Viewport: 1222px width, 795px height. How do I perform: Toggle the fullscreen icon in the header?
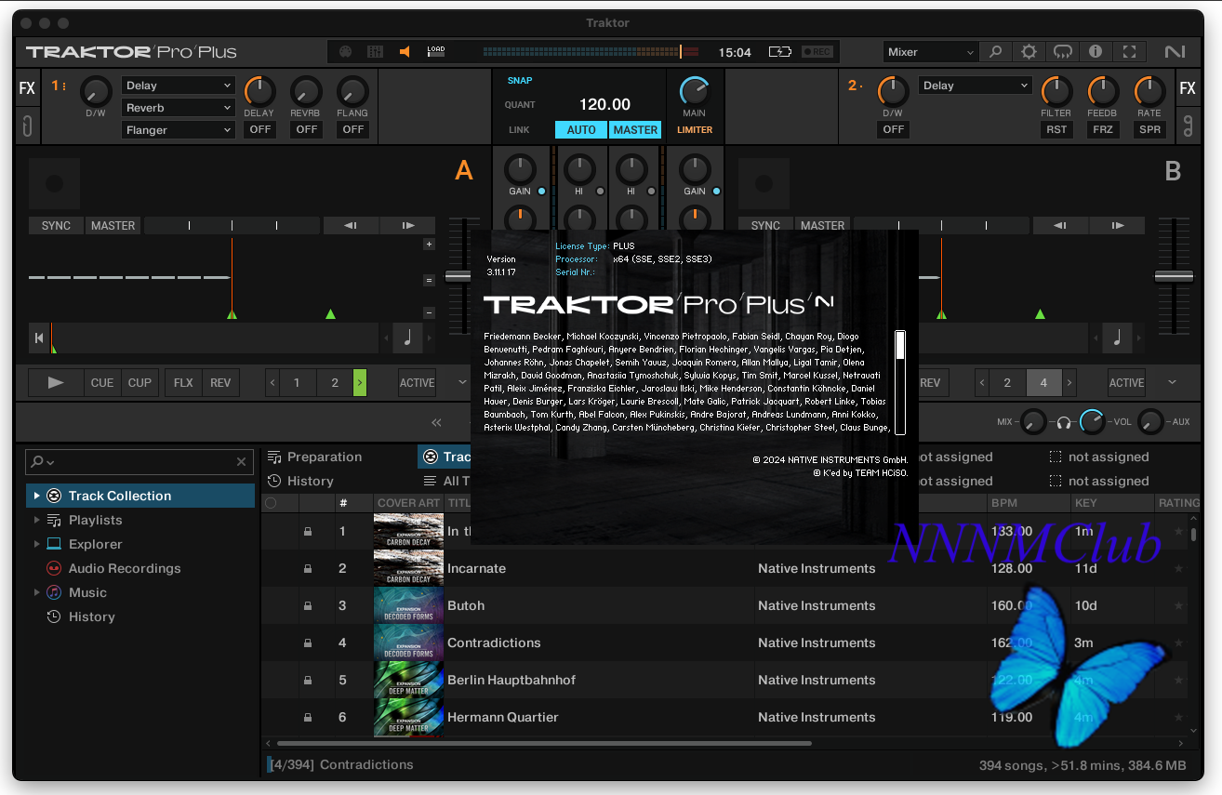[1129, 52]
